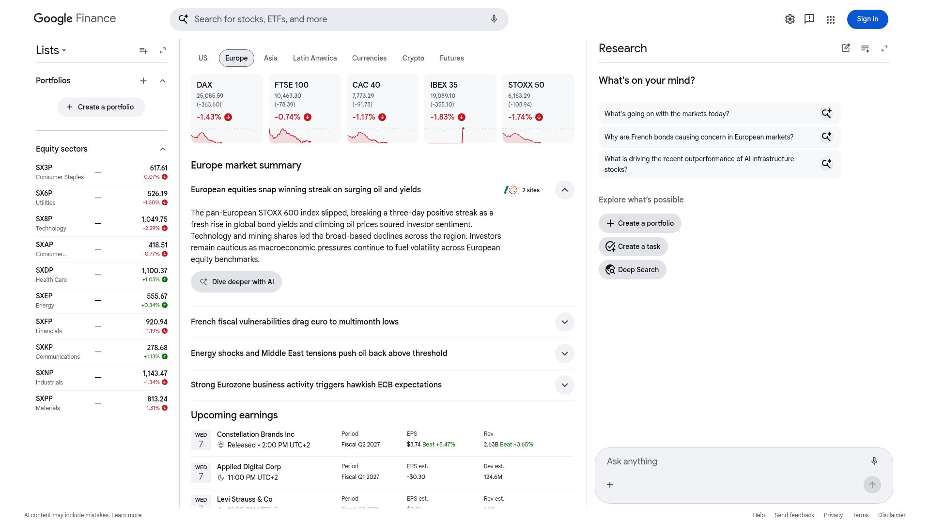Expand the Research panel to full view
The width and height of the screenshot is (930, 523).
click(884, 48)
